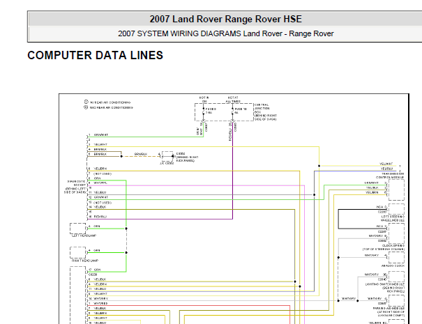Click the "FUSE 8" label in junction box
This screenshot has height=324, width=422.
tap(211, 111)
